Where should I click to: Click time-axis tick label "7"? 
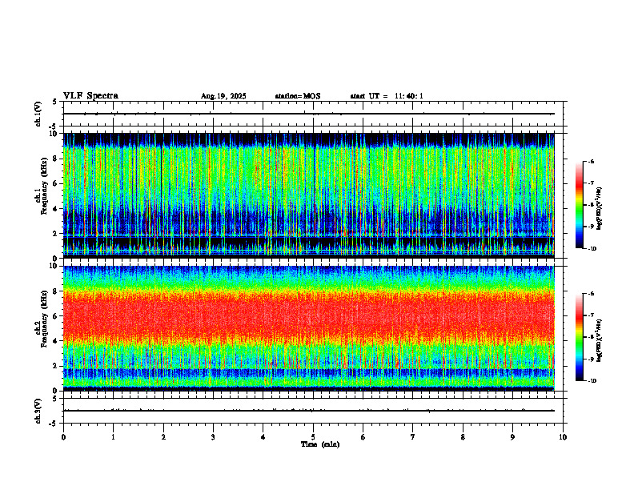tap(413, 437)
